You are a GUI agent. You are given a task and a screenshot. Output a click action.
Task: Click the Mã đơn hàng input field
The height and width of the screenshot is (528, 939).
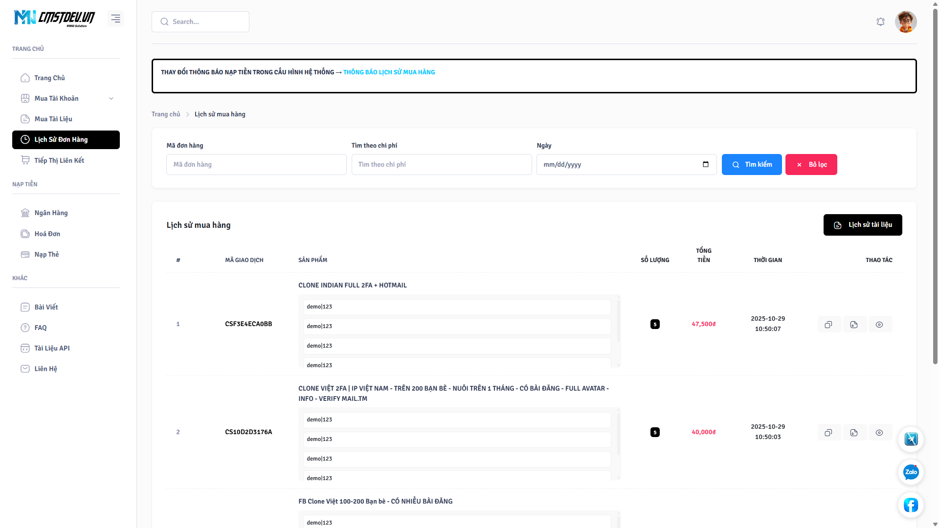click(256, 165)
